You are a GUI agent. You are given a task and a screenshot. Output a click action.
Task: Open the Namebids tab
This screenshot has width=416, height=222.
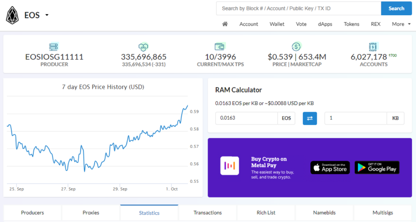[x=324, y=213]
